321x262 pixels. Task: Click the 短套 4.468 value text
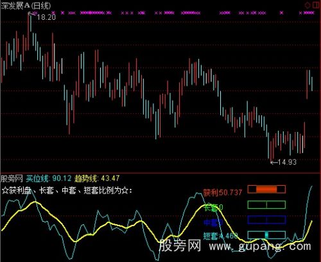click(x=221, y=236)
